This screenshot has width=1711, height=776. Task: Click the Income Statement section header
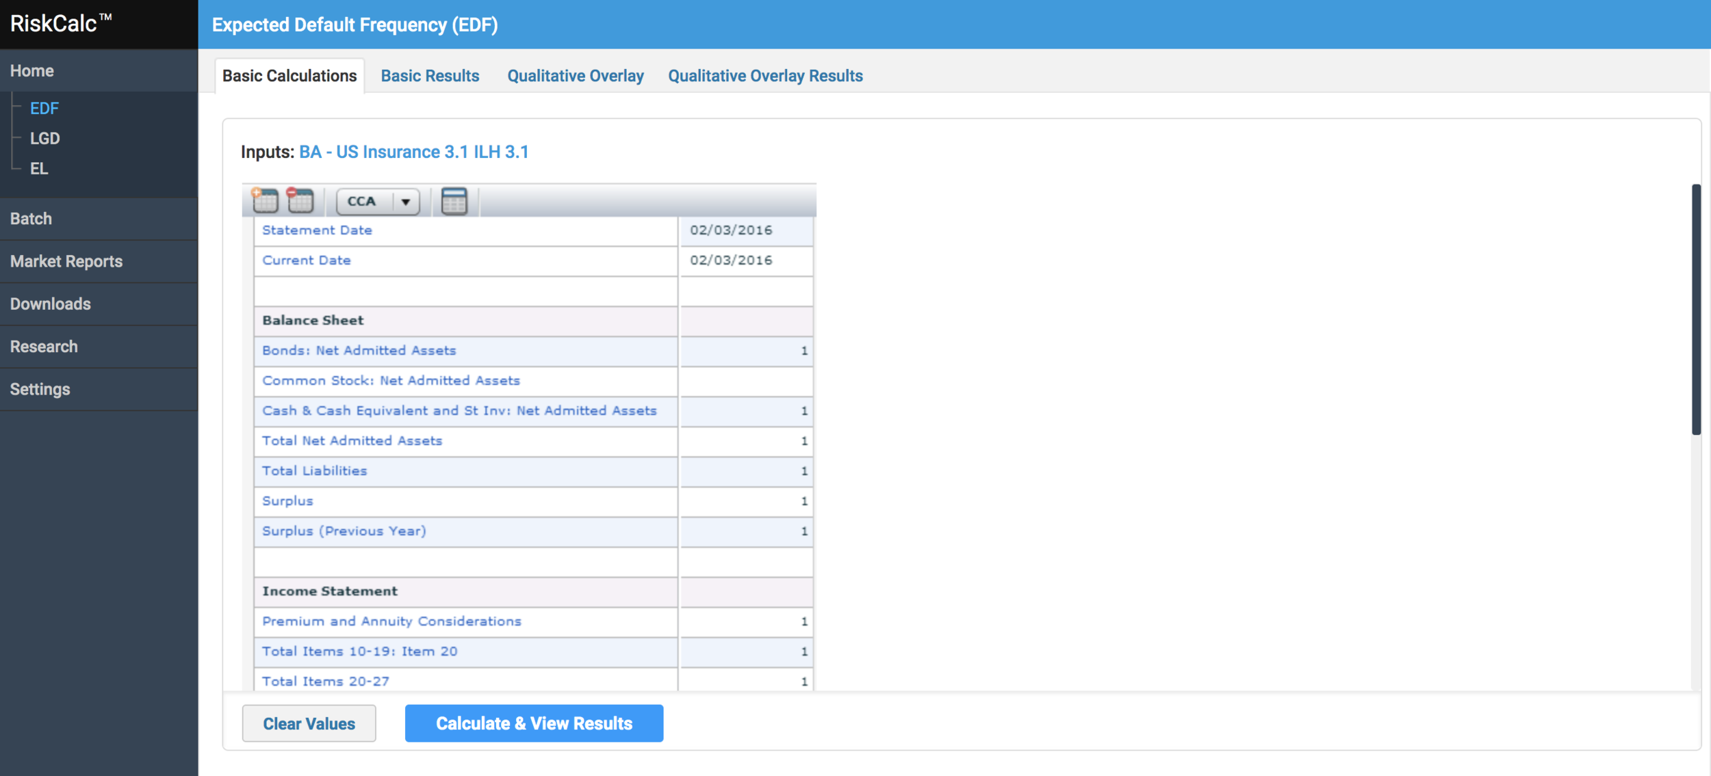point(330,591)
